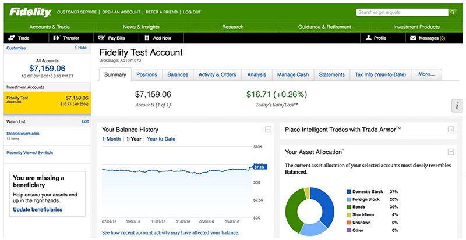Click the $7.1K chart value marker

pyautogui.click(x=260, y=167)
